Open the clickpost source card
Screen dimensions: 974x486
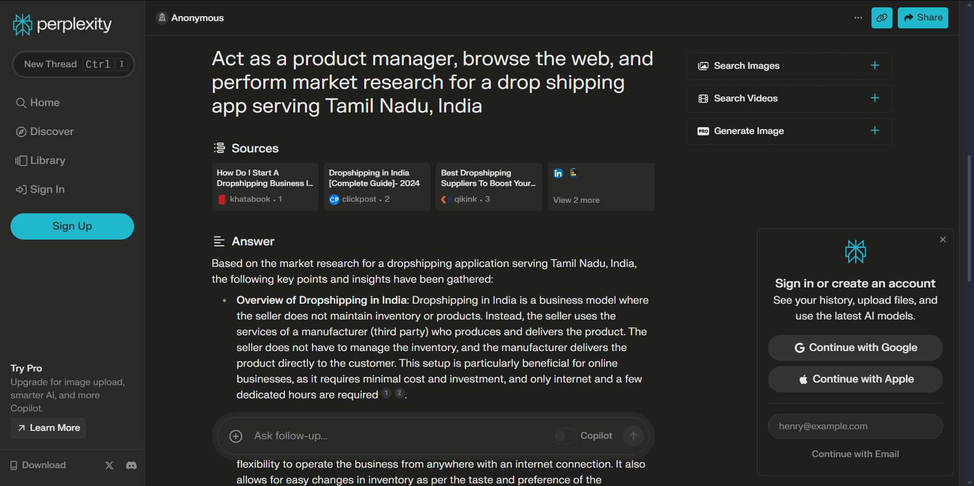coord(377,187)
